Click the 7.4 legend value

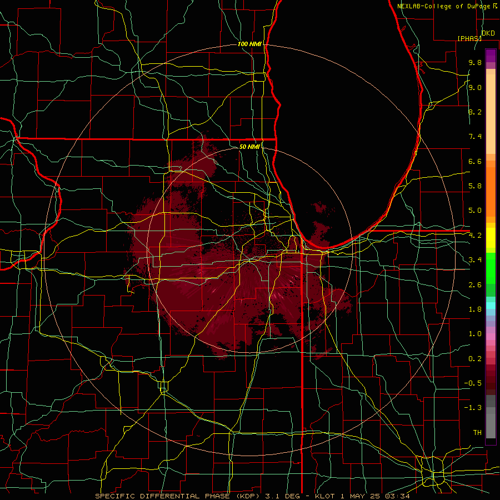coord(475,137)
